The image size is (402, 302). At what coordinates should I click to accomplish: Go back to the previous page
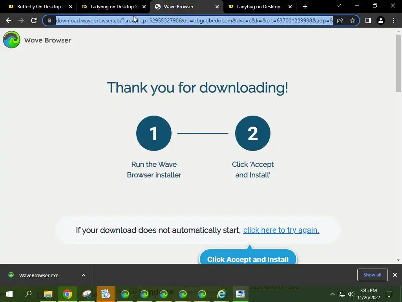pyautogui.click(x=9, y=20)
